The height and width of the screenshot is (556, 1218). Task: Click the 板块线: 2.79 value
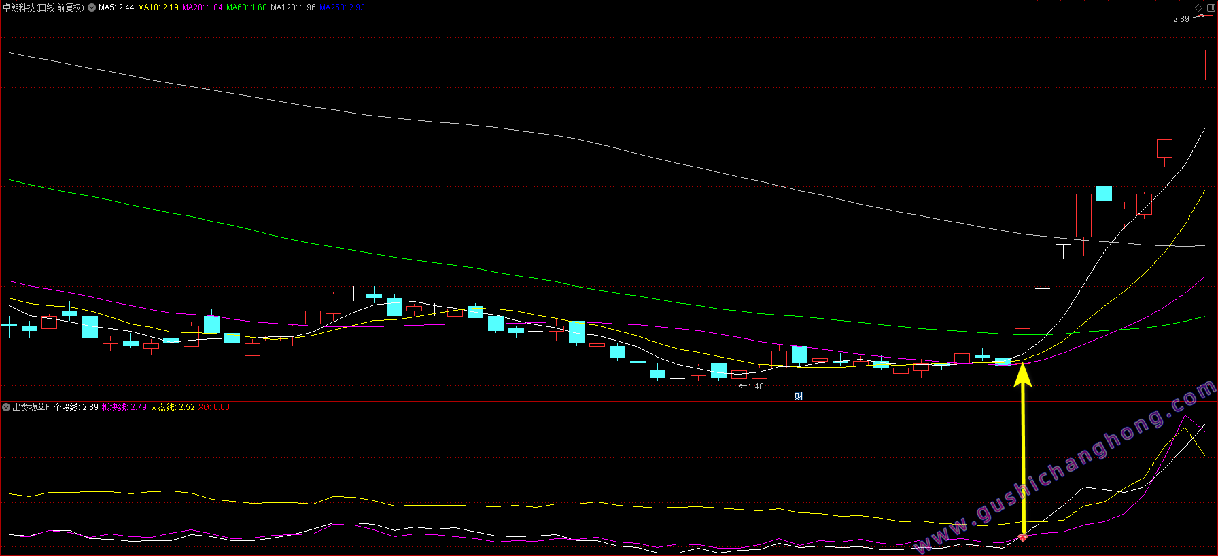124,407
